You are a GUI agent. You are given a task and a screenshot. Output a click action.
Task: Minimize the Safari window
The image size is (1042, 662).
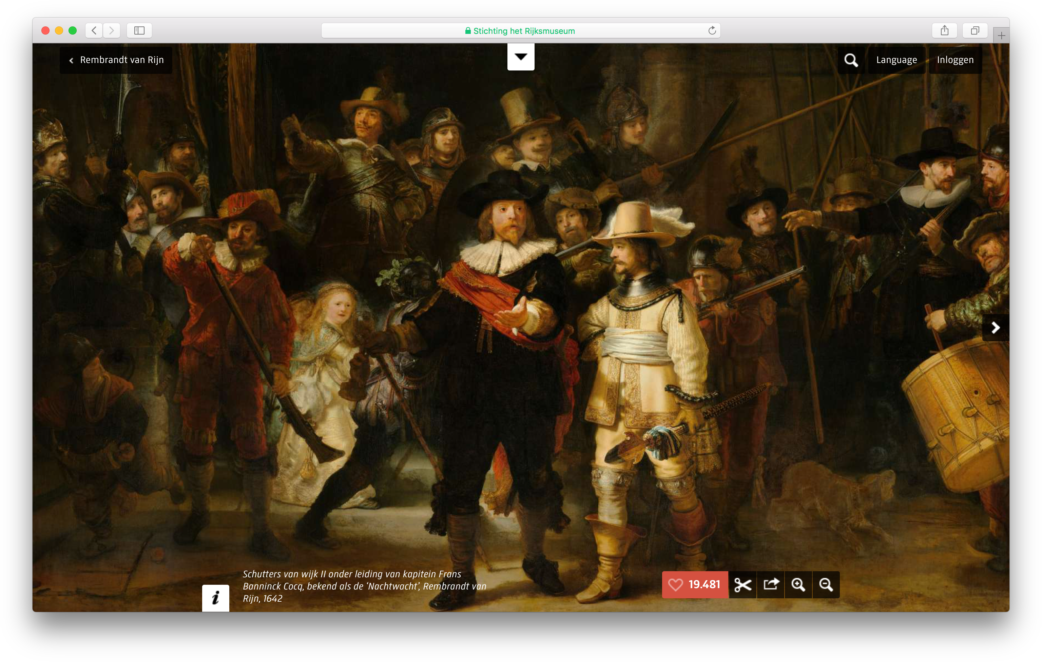tap(59, 30)
